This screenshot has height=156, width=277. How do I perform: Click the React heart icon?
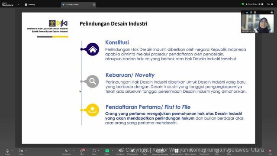pyautogui.click(x=94, y=151)
